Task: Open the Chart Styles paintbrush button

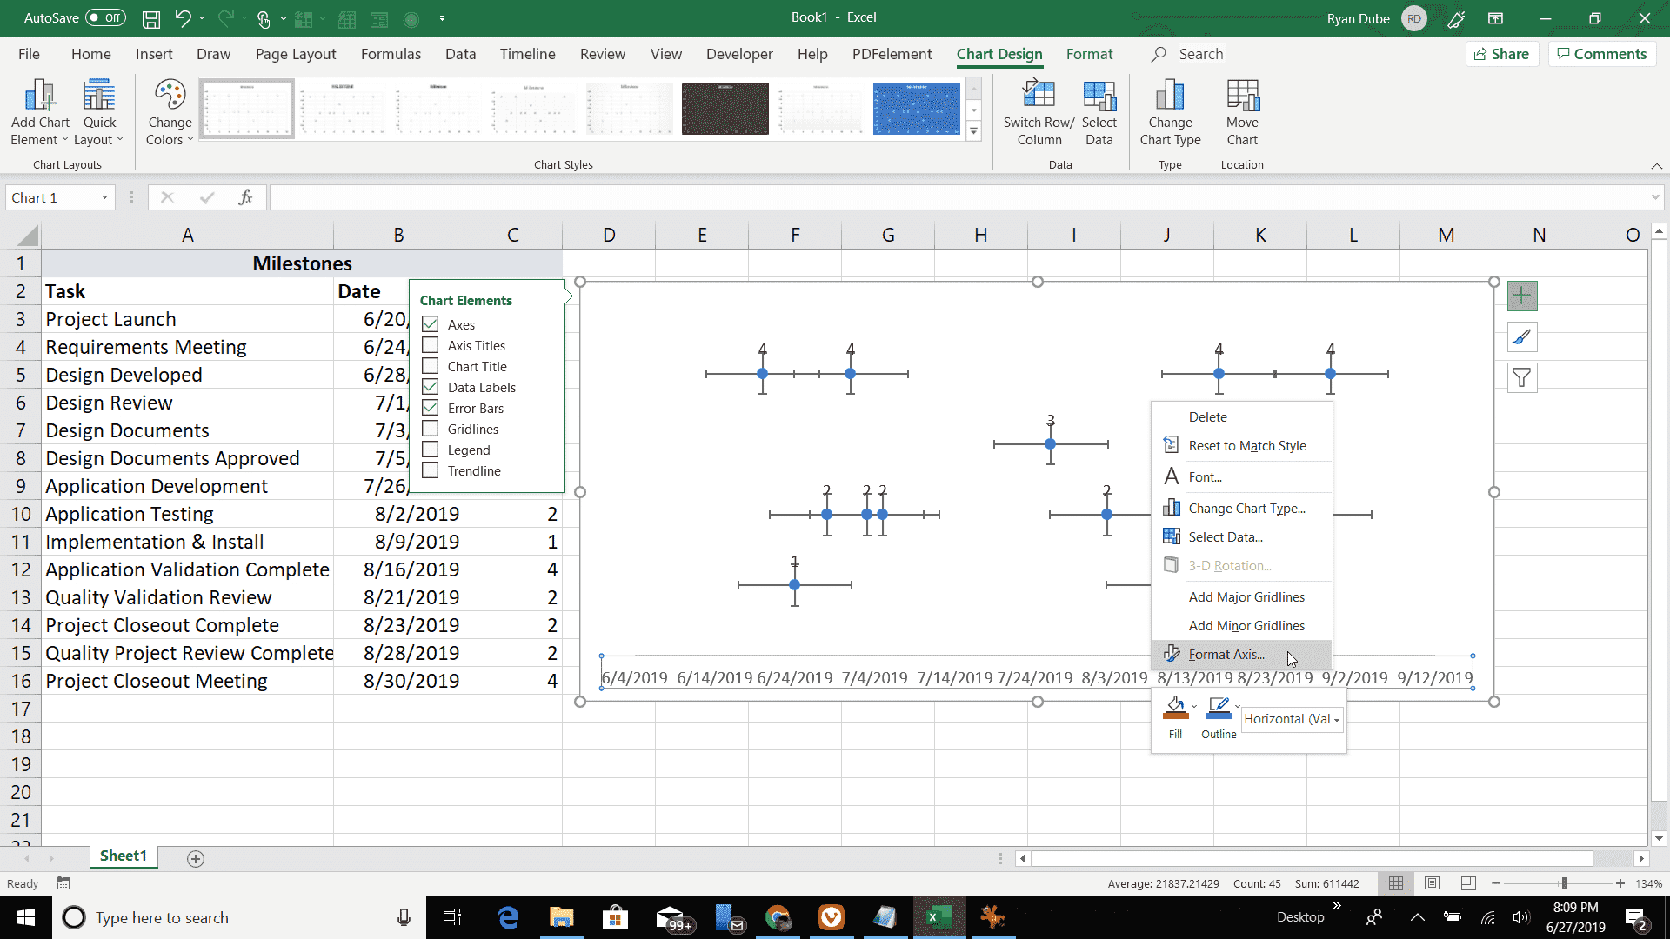Action: point(1522,337)
